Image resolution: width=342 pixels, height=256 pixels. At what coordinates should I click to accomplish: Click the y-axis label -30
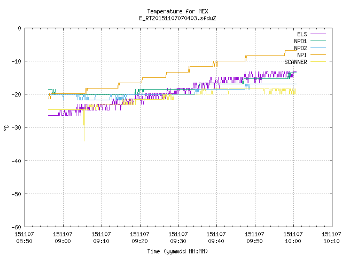coord(17,127)
